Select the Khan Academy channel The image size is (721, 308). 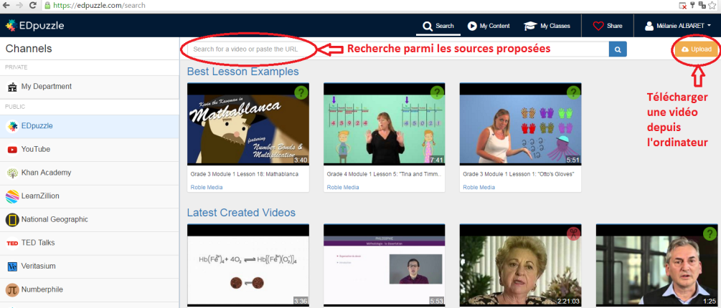click(x=47, y=173)
